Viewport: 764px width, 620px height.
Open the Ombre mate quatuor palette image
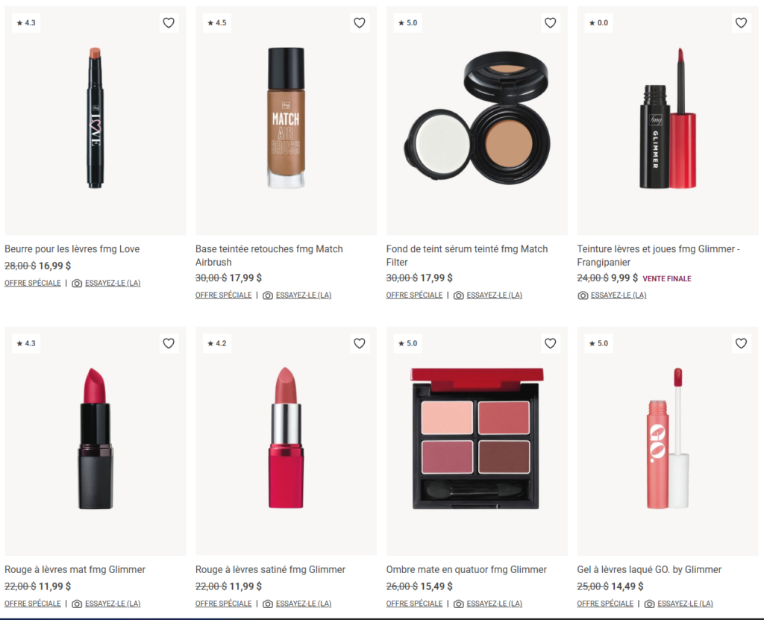click(x=477, y=439)
